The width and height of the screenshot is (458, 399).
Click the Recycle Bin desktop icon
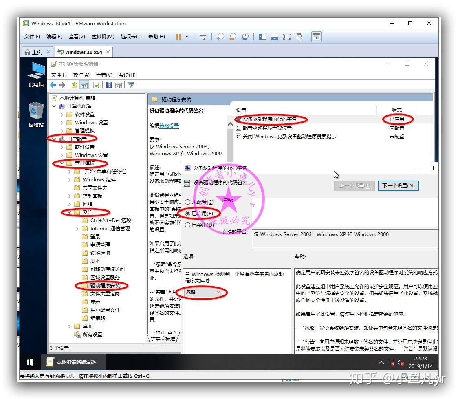pos(36,115)
